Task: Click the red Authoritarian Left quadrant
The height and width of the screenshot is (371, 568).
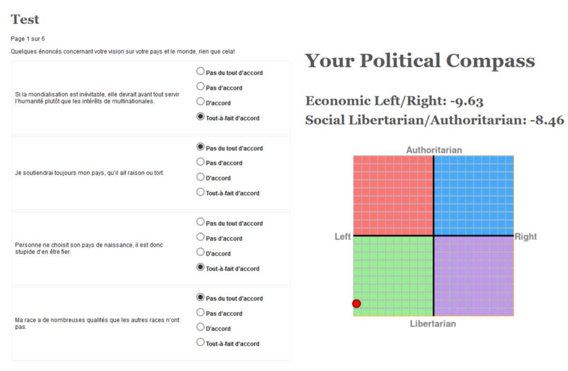Action: pyautogui.click(x=393, y=196)
